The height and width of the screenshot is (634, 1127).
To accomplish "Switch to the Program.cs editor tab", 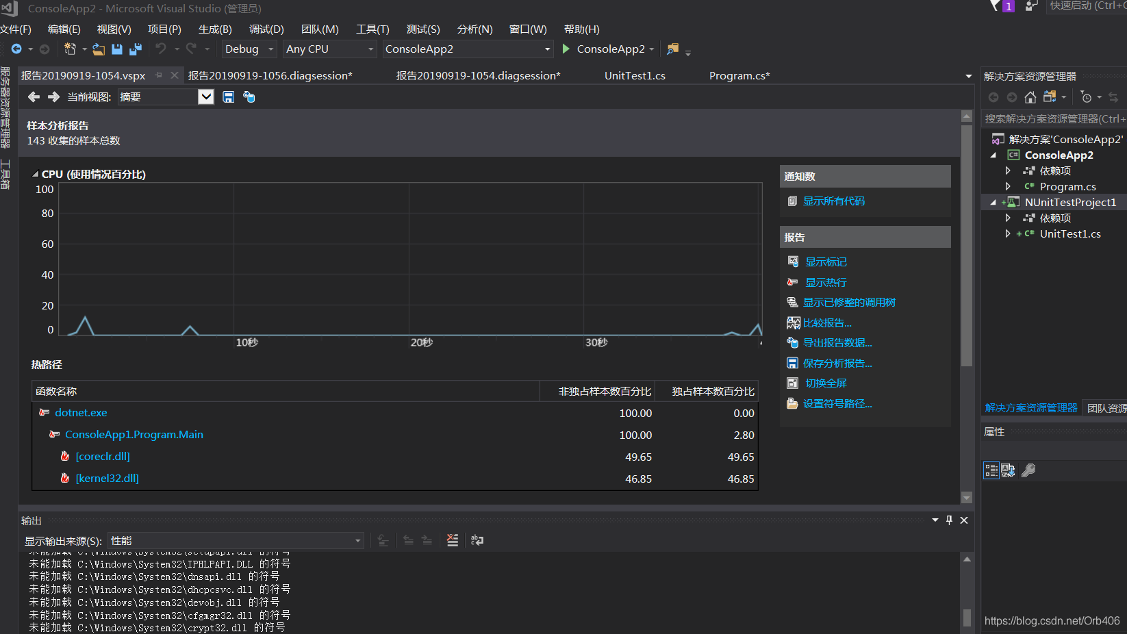I will [739, 76].
